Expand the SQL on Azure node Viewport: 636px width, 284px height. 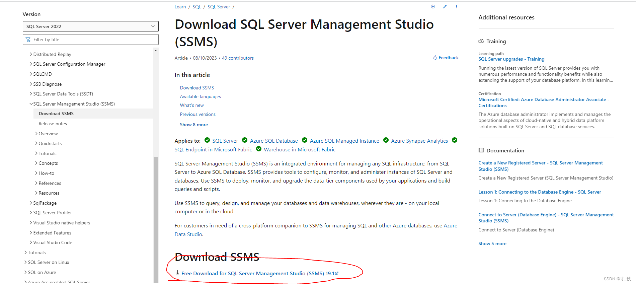(25, 272)
